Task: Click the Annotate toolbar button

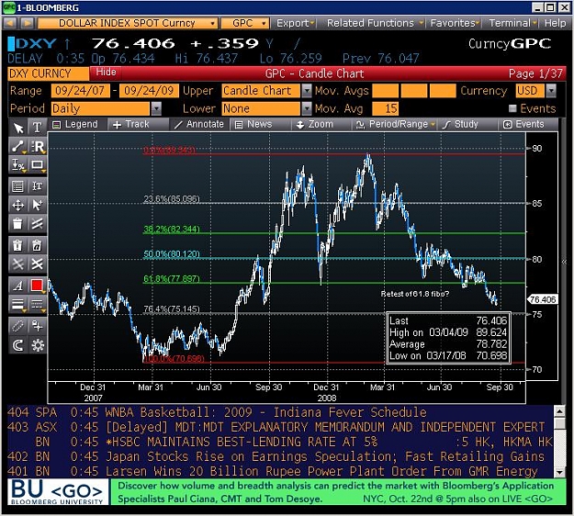Action: (x=199, y=125)
